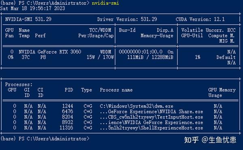Click PID 1244 in the process list

click(x=68, y=106)
